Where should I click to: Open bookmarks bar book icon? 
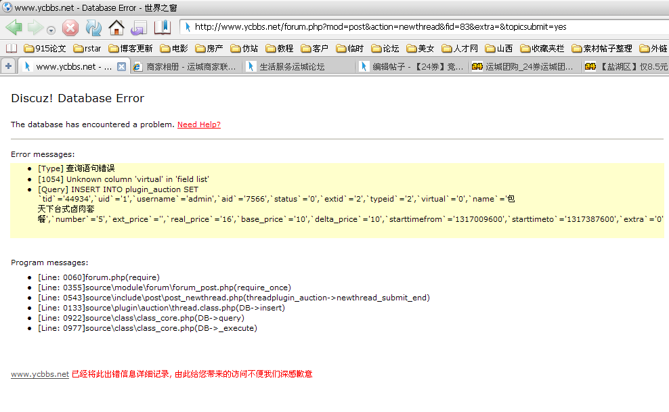tap(12, 49)
